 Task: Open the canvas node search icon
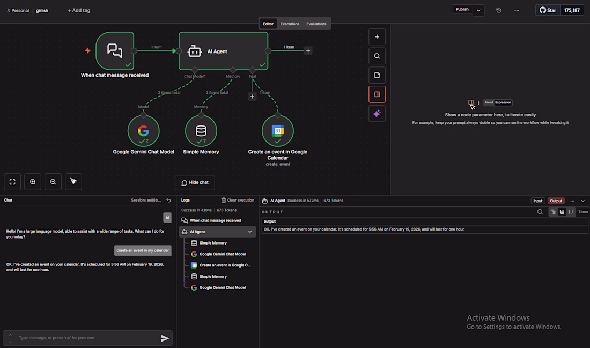click(x=377, y=56)
